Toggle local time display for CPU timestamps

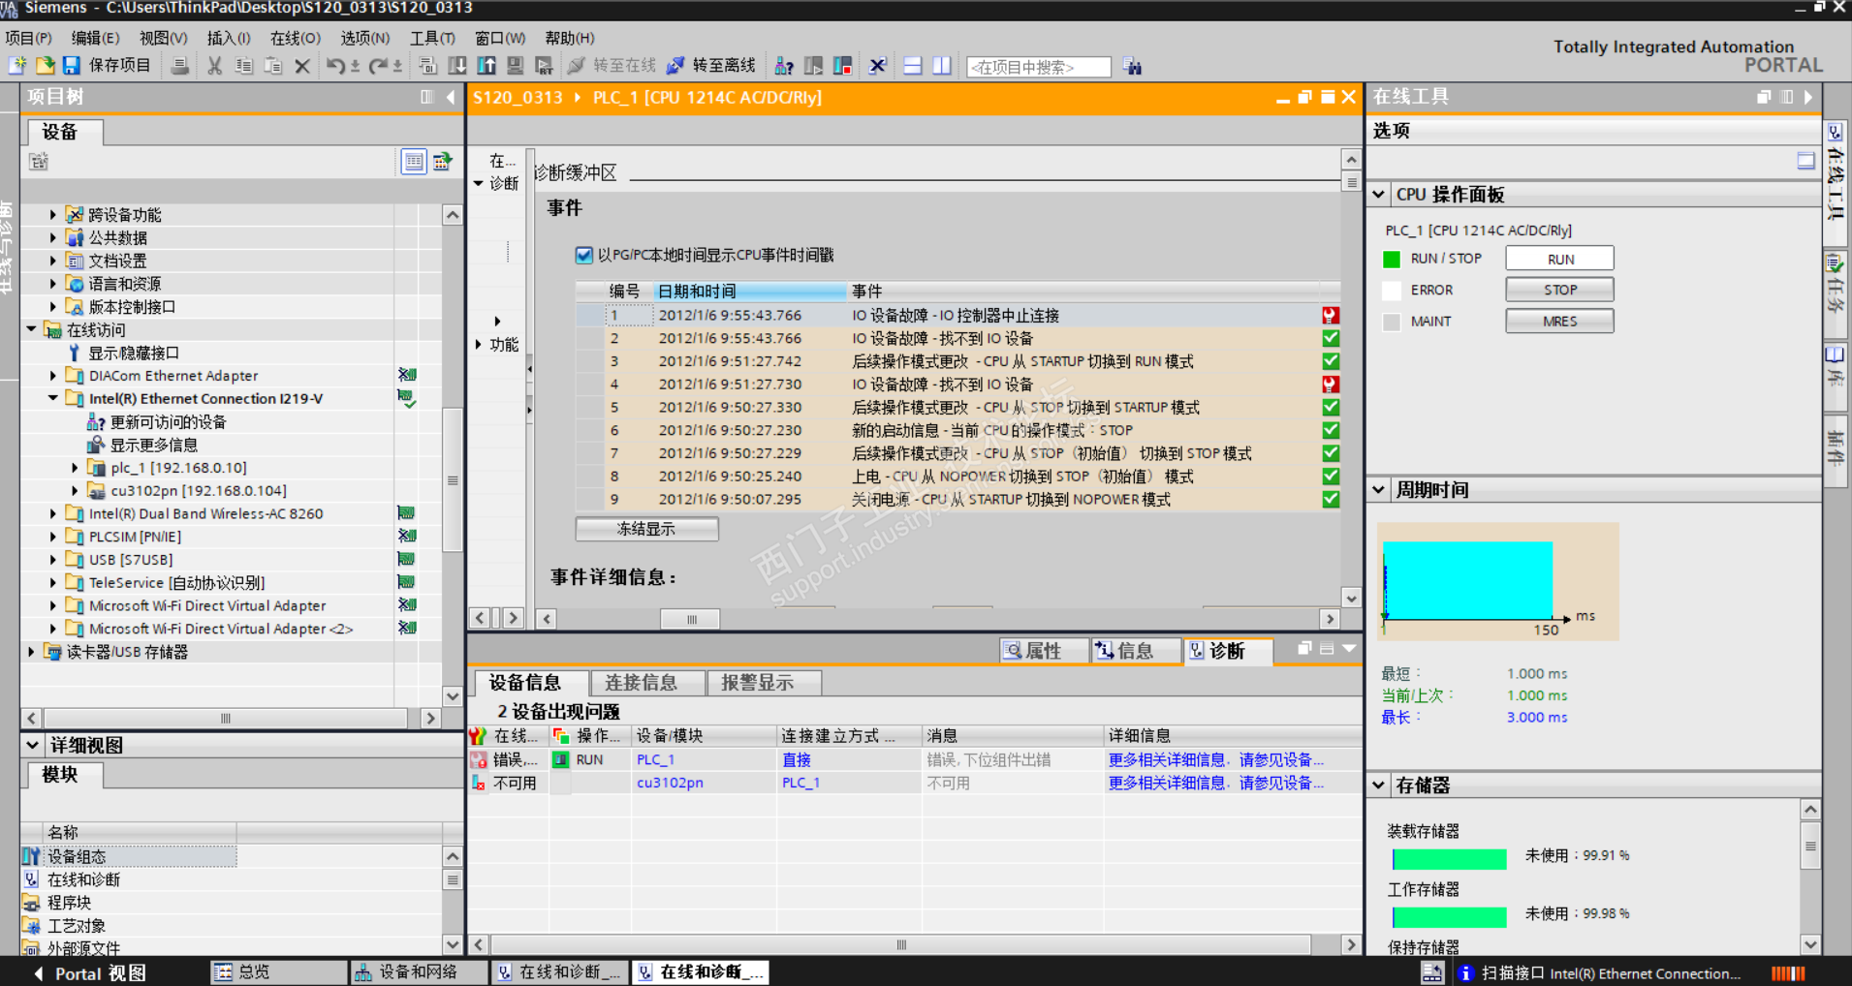pyautogui.click(x=583, y=255)
